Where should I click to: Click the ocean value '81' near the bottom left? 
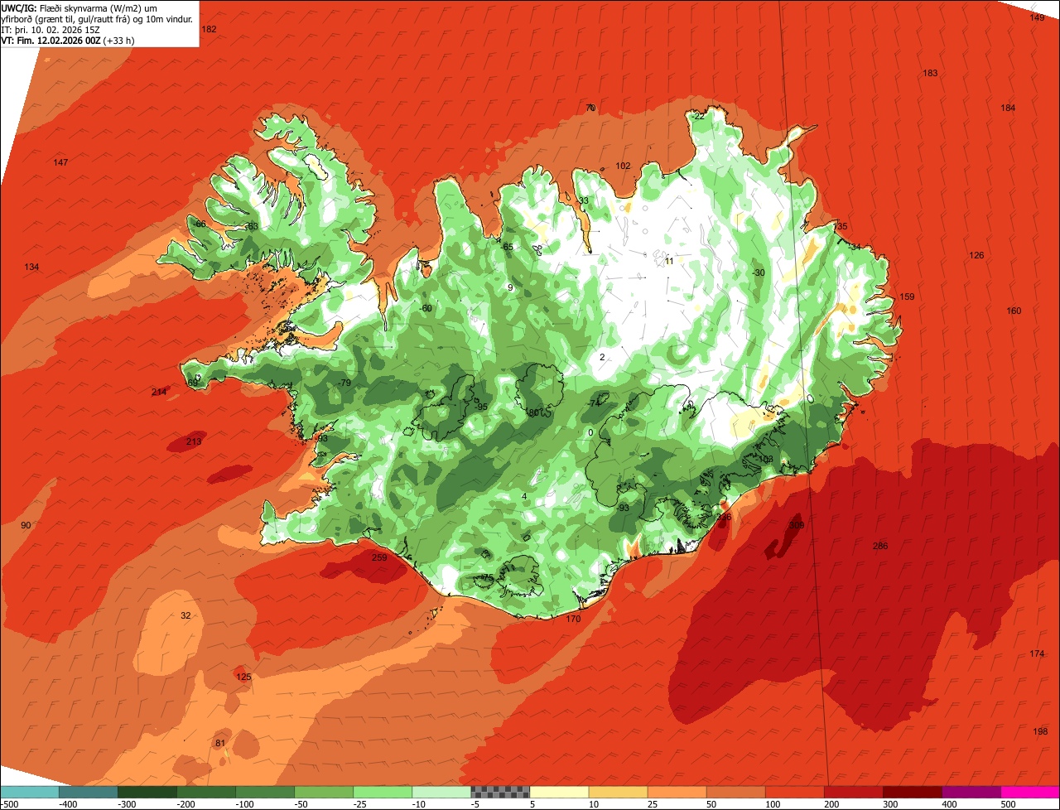(x=219, y=743)
